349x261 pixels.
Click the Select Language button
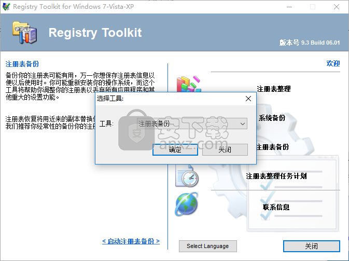coord(207,246)
